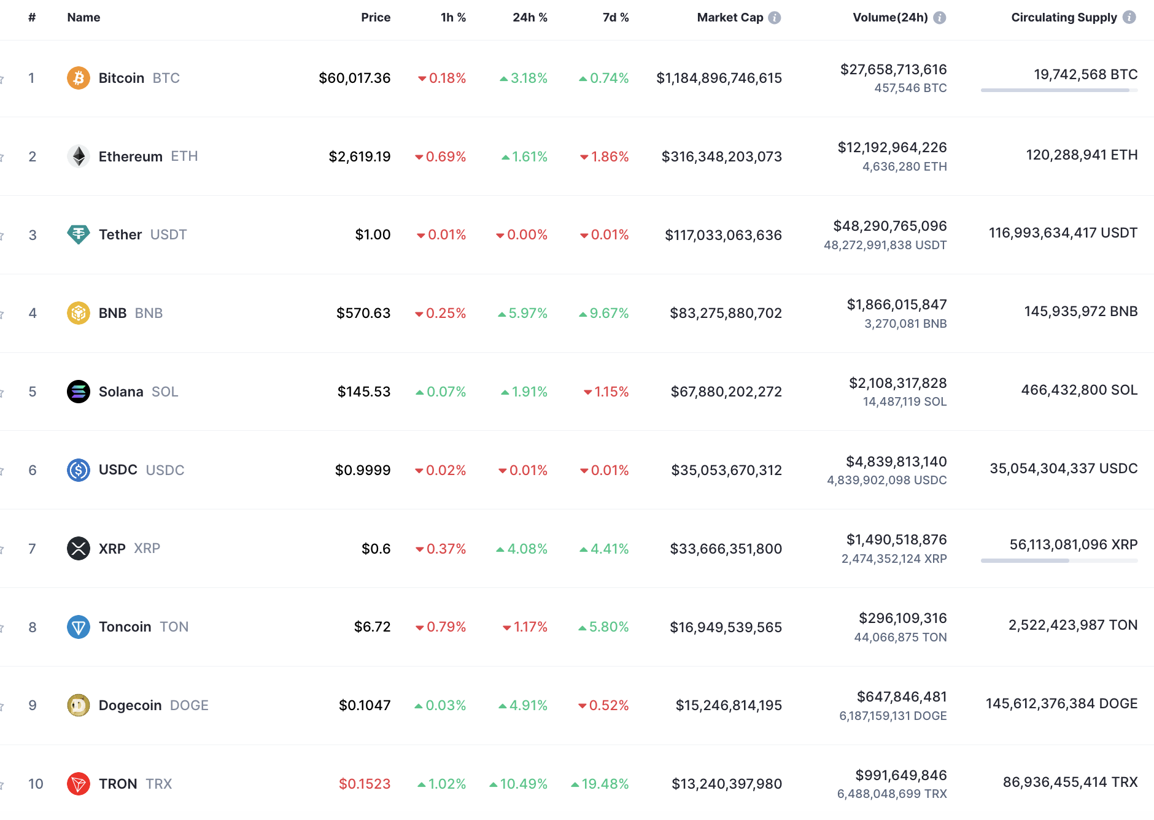Image resolution: width=1154 pixels, height=820 pixels.
Task: Sort by the Name column header
Action: (x=83, y=18)
